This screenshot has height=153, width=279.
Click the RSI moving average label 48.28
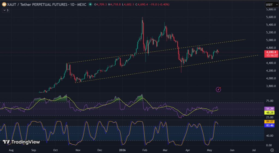point(269,113)
